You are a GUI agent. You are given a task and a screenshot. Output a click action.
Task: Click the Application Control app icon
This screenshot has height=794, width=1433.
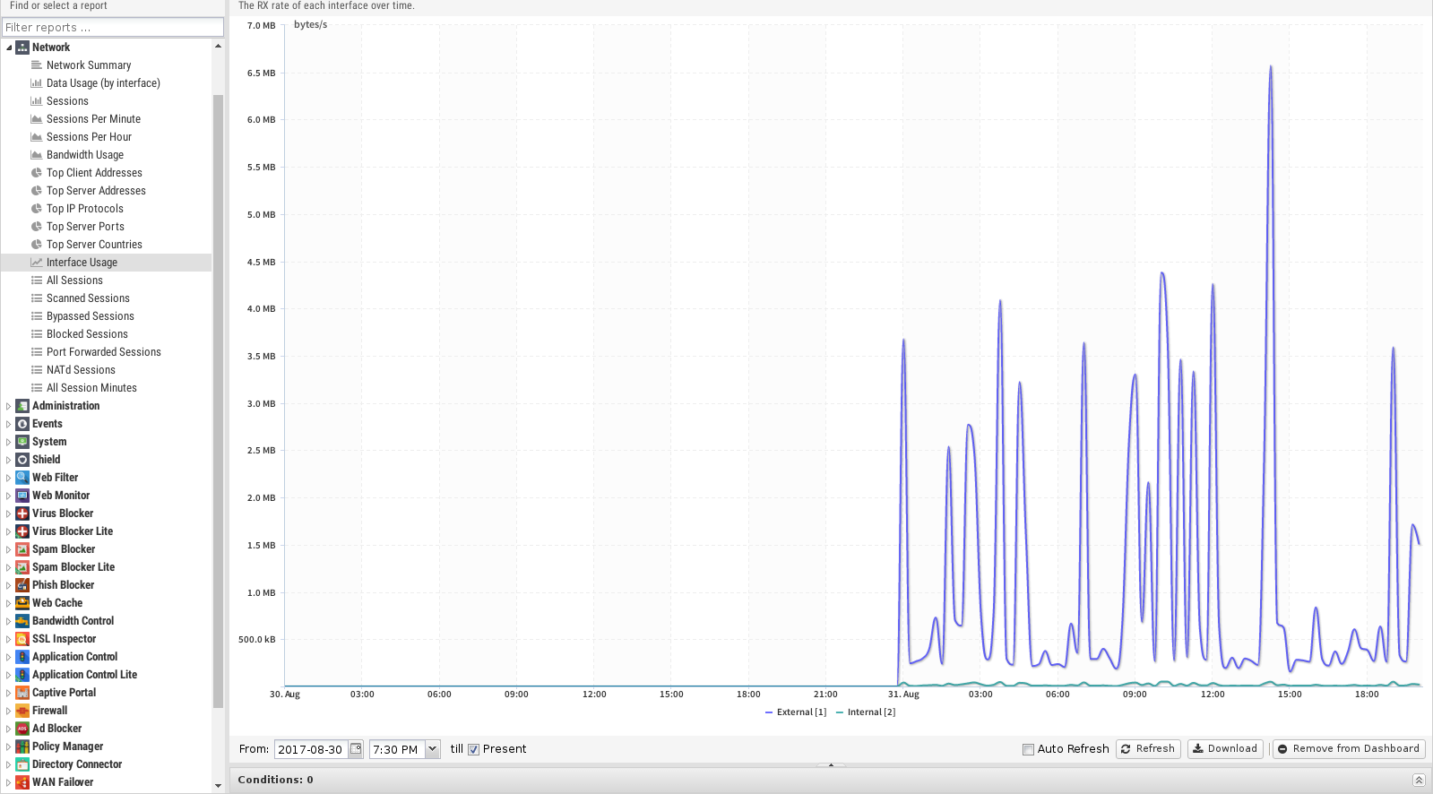[x=22, y=657]
